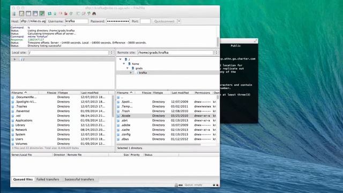Viewport: 343px width, 193px height.
Task: Select '.fseventsd' in the local file list
Action: coord(23,111)
